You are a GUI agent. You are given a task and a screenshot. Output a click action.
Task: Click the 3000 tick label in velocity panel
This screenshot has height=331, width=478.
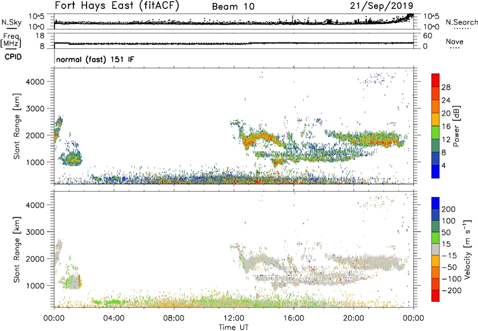click(35, 232)
